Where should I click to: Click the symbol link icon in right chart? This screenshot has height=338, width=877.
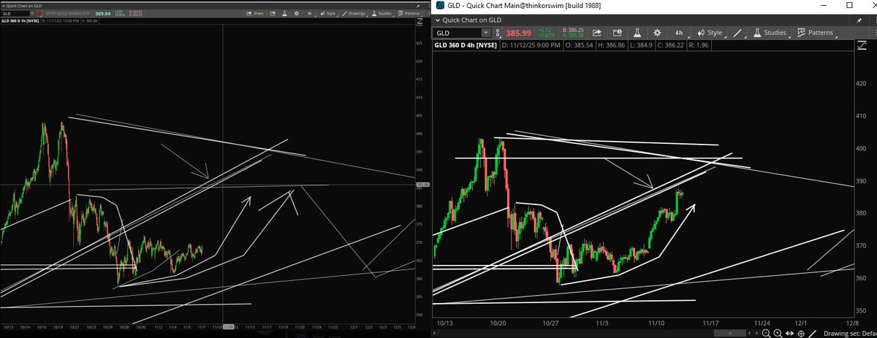click(498, 34)
